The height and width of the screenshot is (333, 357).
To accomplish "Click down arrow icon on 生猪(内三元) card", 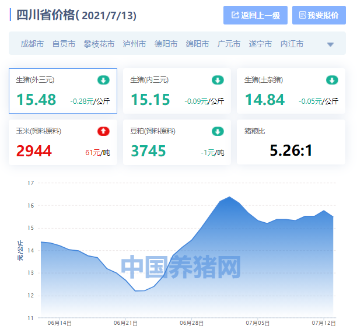I will click(218, 80).
